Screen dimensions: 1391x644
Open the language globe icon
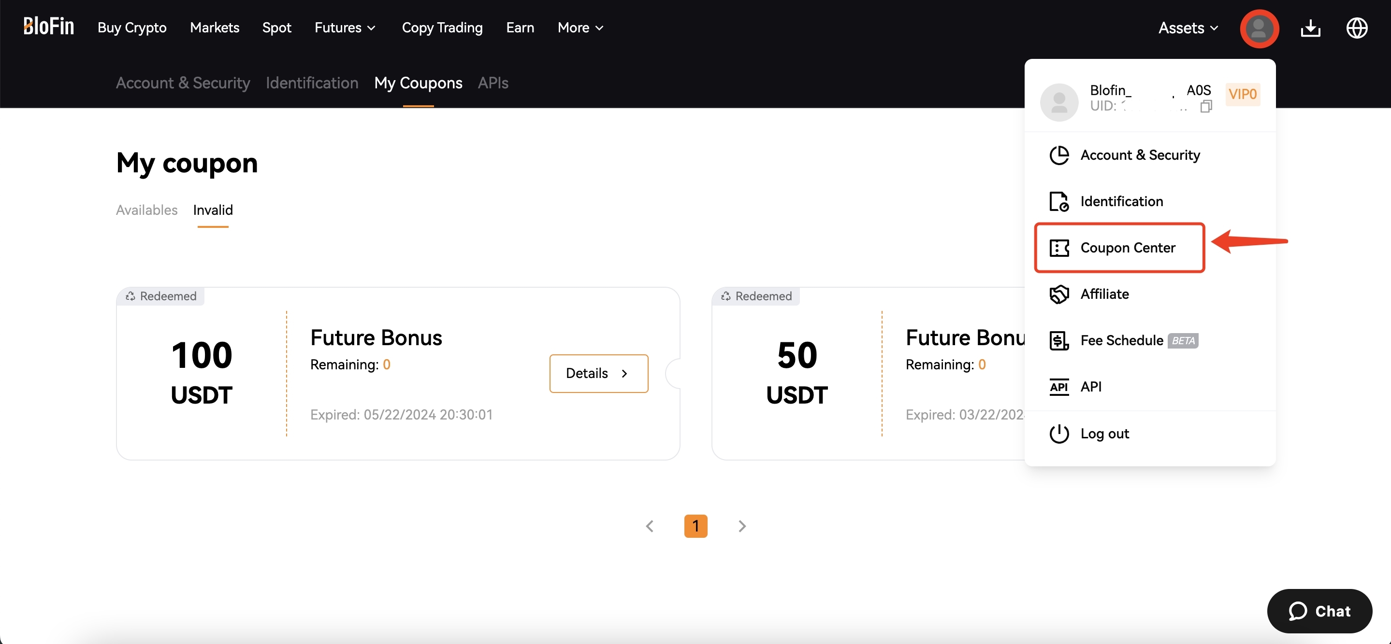(1356, 28)
